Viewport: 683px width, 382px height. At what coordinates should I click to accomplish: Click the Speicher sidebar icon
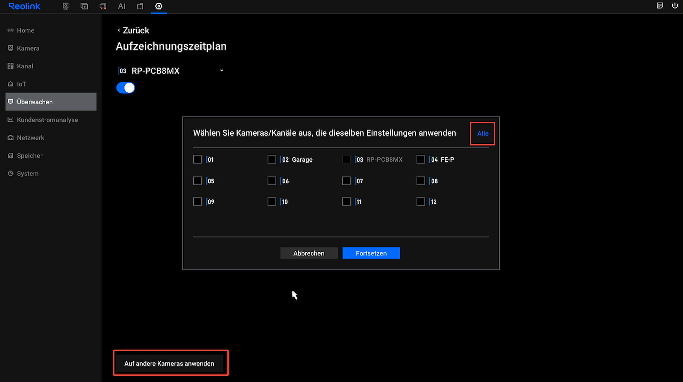coord(10,156)
